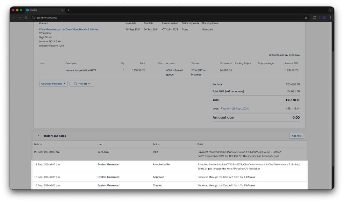Open the browser extensions puzzle icon

pyautogui.click(x=315, y=18)
